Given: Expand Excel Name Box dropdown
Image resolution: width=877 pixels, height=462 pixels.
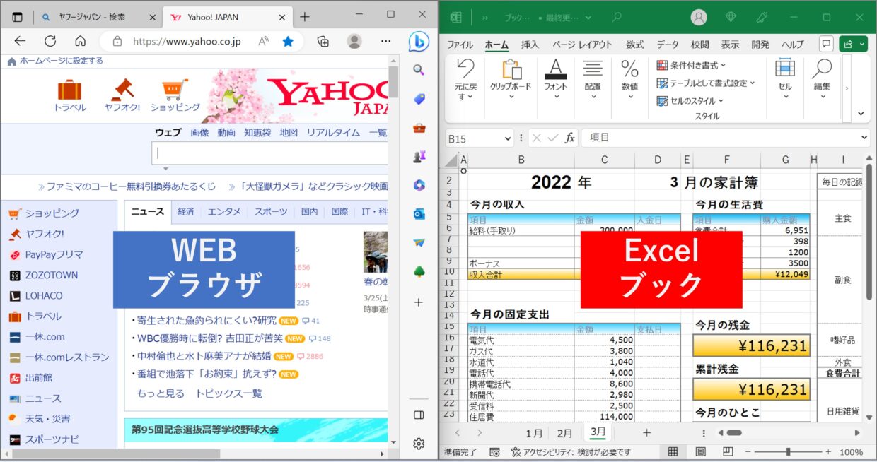Looking at the screenshot, I should [x=506, y=138].
